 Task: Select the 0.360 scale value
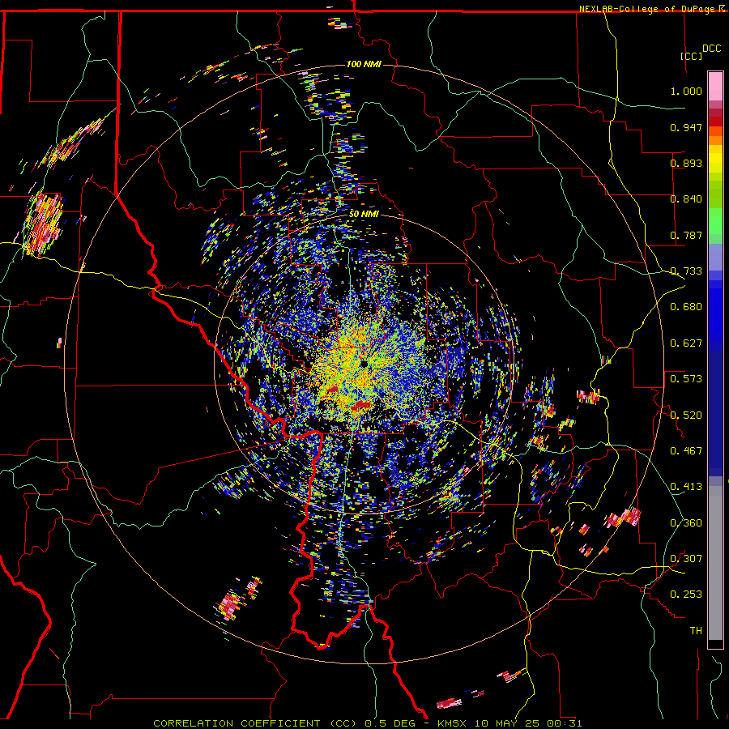point(686,523)
